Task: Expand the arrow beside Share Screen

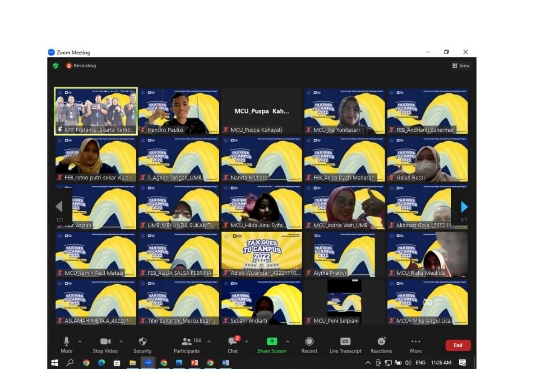Action: click(288, 341)
